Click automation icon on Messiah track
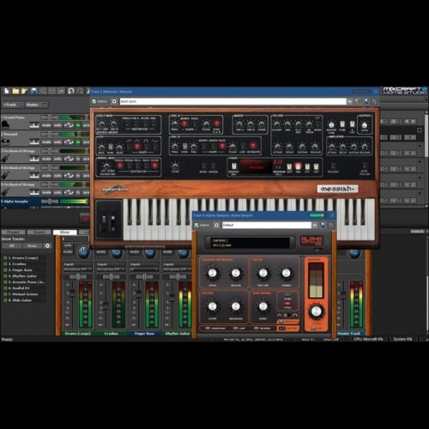The width and height of the screenshot is (429, 429). (69, 142)
